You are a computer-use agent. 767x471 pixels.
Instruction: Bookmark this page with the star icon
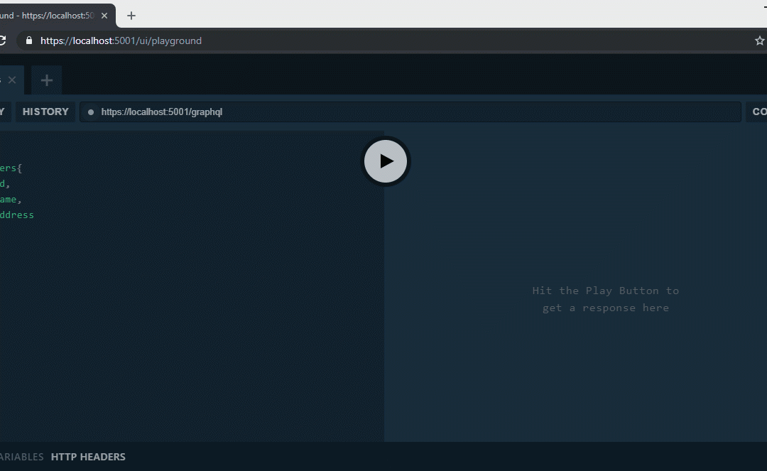[759, 41]
